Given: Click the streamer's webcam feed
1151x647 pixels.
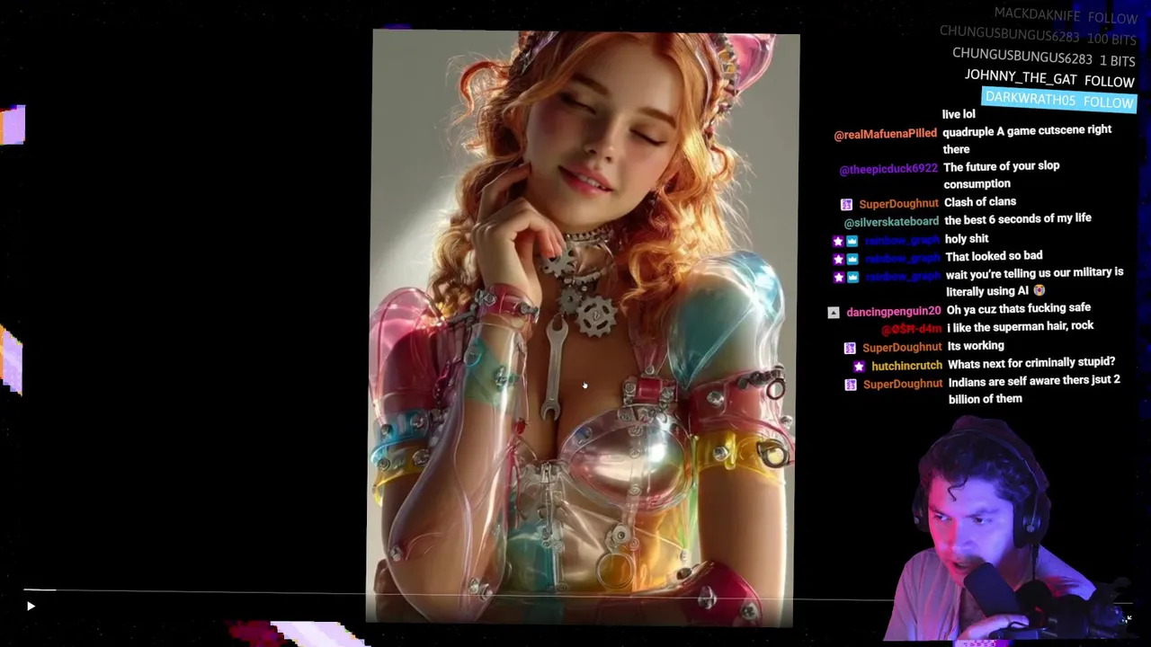Looking at the screenshot, I should coord(989,530).
